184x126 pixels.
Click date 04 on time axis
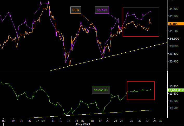[x=14, y=121]
